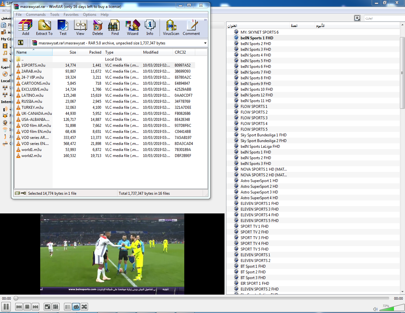This screenshot has height=313, width=405.
Task: Run Test on the archive
Action: click(x=63, y=28)
